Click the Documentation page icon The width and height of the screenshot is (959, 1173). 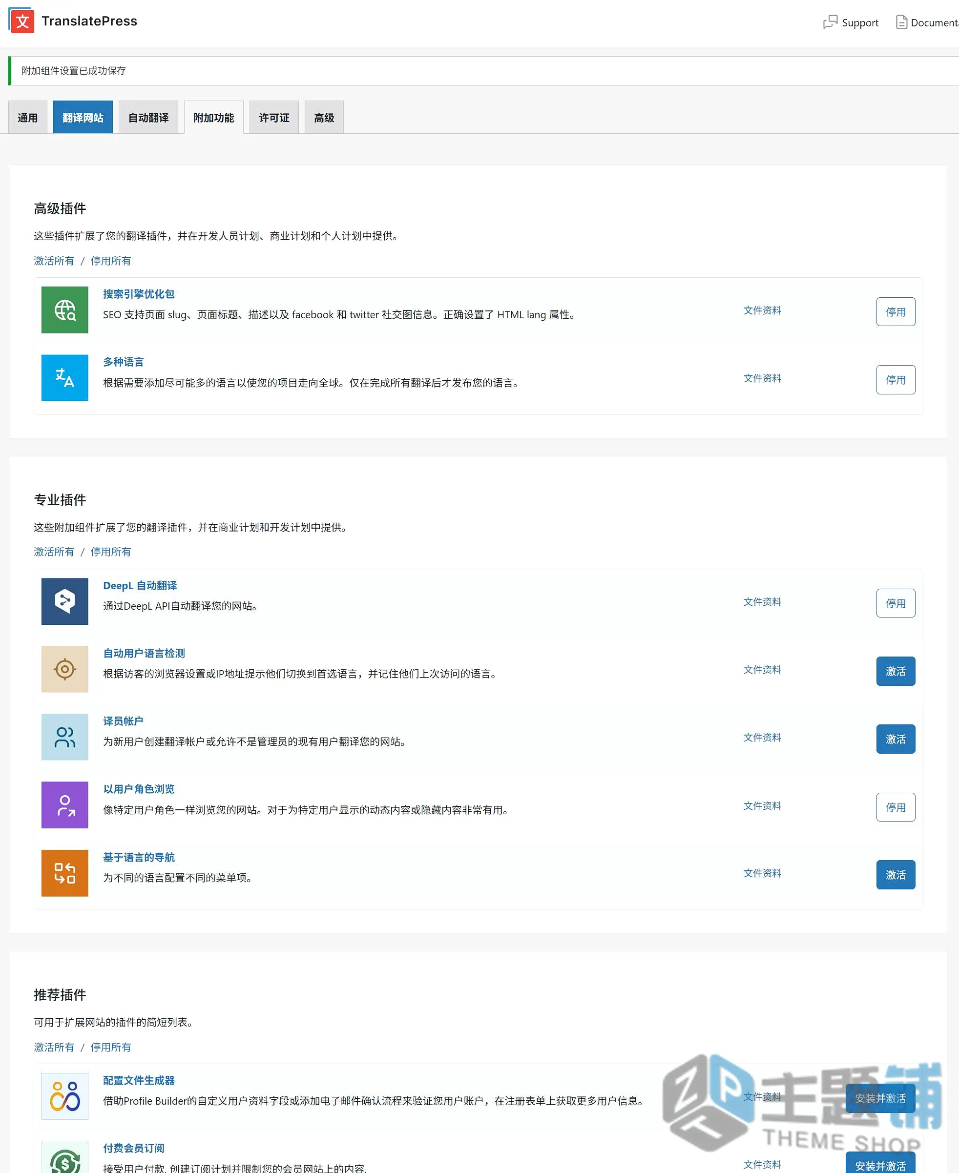pyautogui.click(x=901, y=22)
